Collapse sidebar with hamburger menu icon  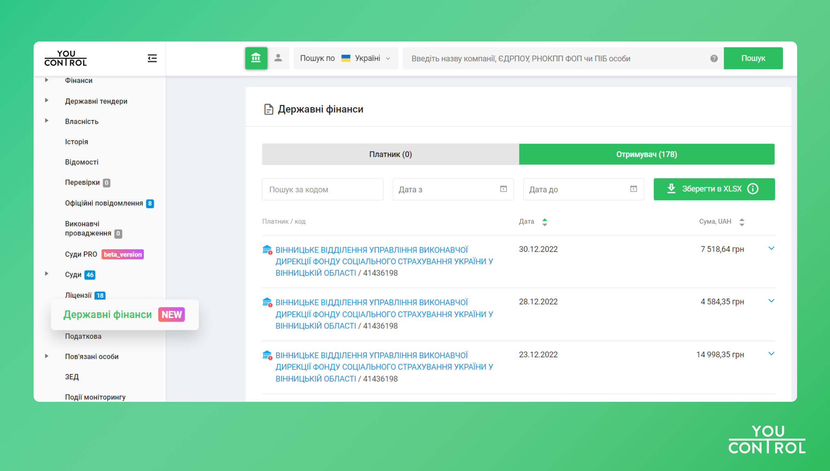(152, 58)
